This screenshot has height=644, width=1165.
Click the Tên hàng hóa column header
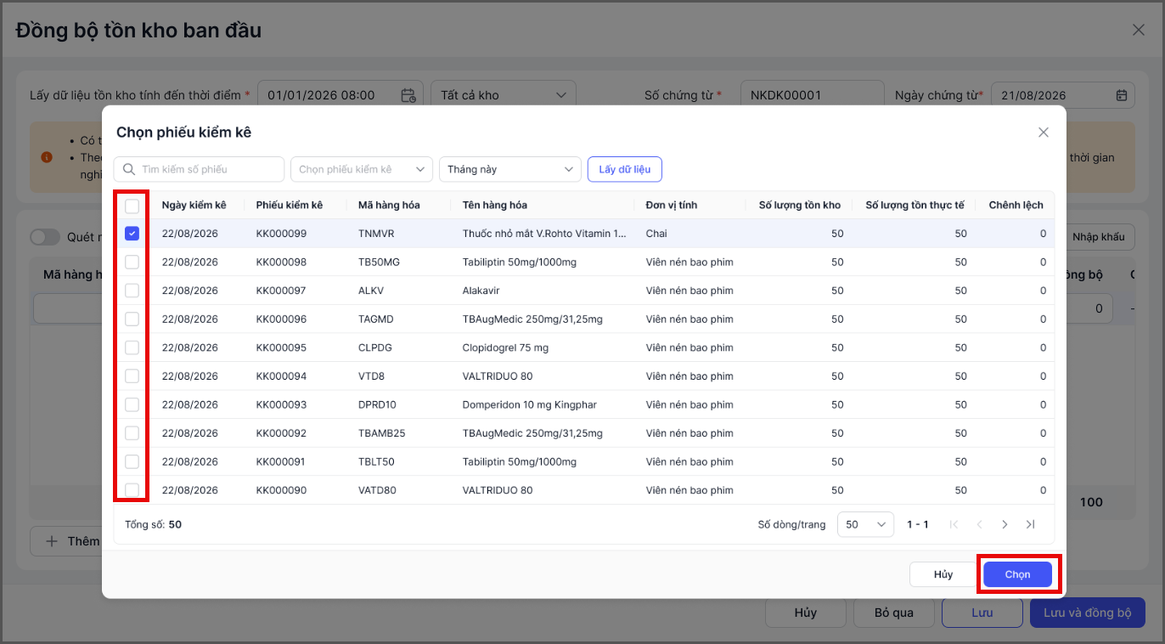pyautogui.click(x=495, y=205)
